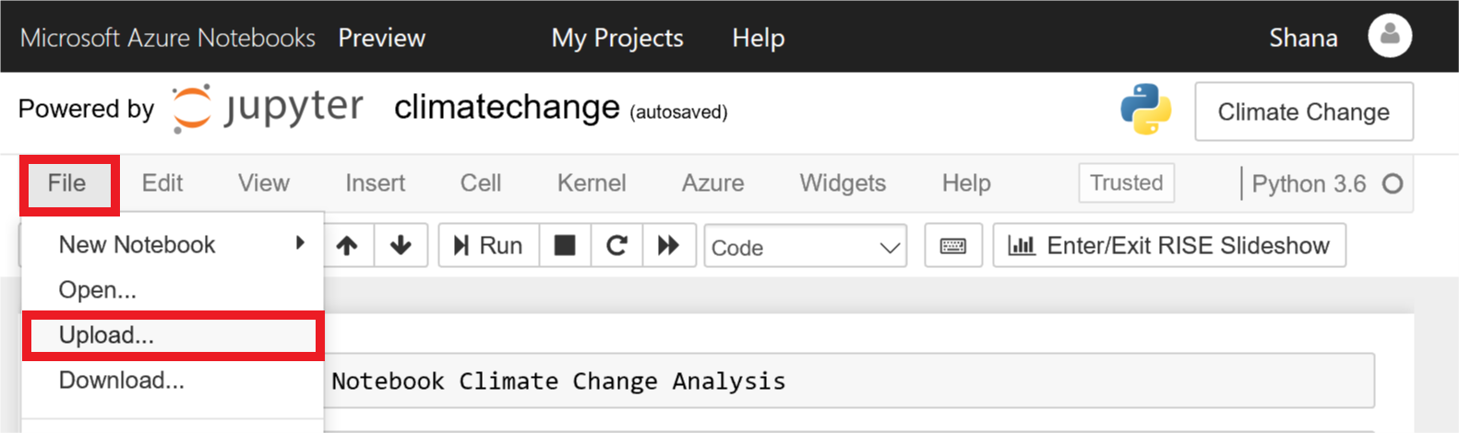Click the Python logo icon
Screen dimensions: 1459x433
[1146, 110]
